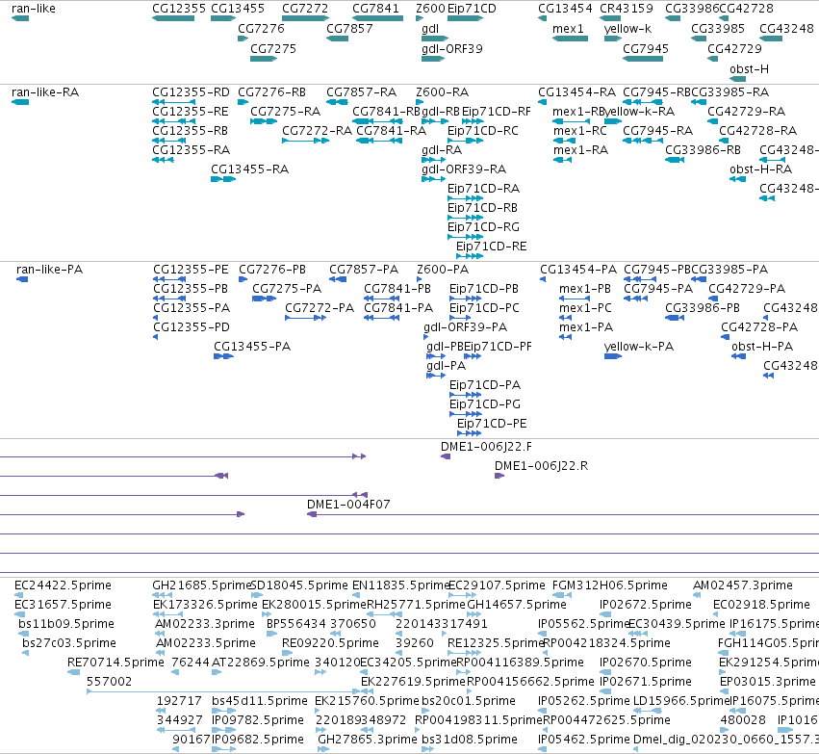The height and width of the screenshot is (754, 819).
Task: Click transcript mex1-RC
Action: [564, 141]
